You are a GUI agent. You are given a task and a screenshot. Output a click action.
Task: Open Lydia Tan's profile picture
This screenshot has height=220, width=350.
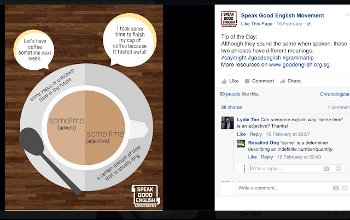click(227, 123)
